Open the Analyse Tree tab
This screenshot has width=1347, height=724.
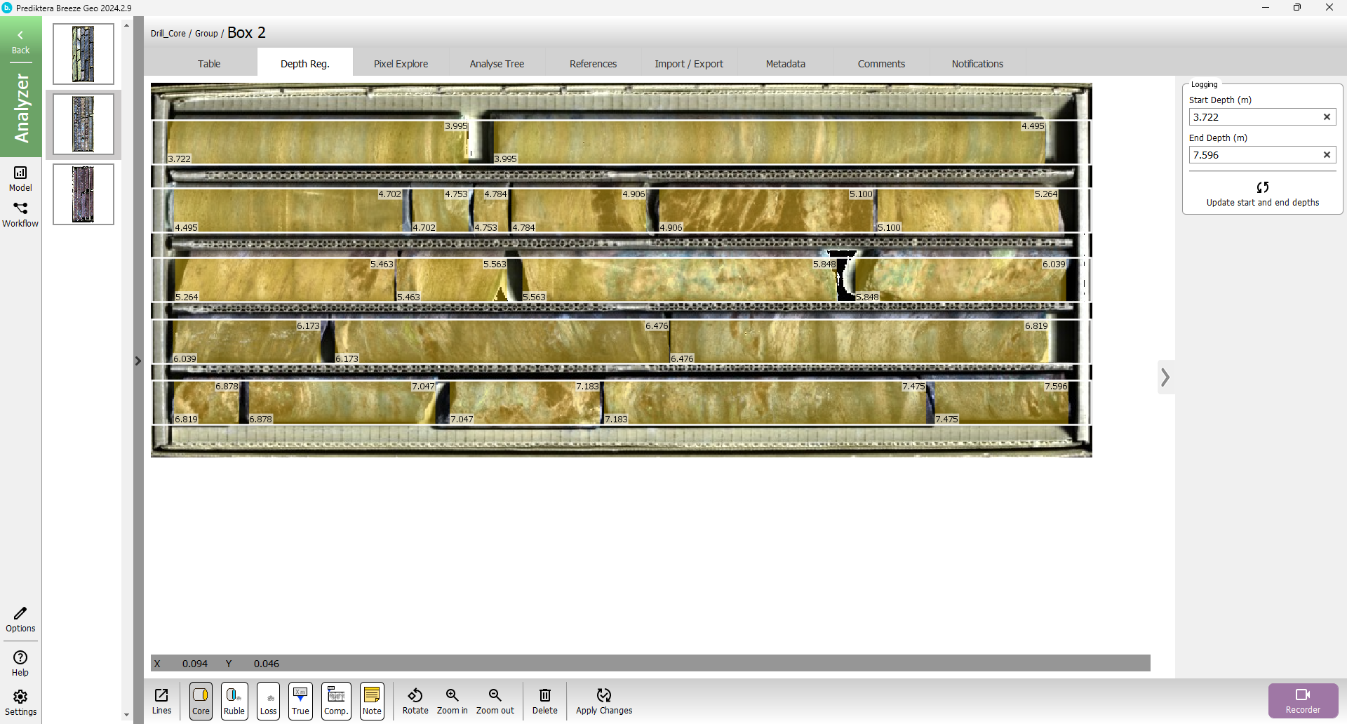coord(497,64)
